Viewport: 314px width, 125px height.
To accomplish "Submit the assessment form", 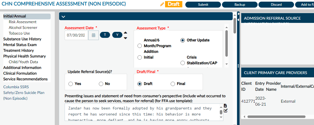I will pyautogui.click(x=203, y=5).
